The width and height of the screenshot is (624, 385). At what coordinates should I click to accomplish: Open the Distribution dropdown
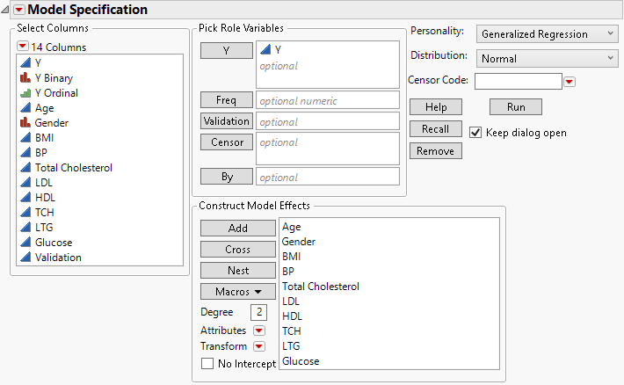pos(548,59)
